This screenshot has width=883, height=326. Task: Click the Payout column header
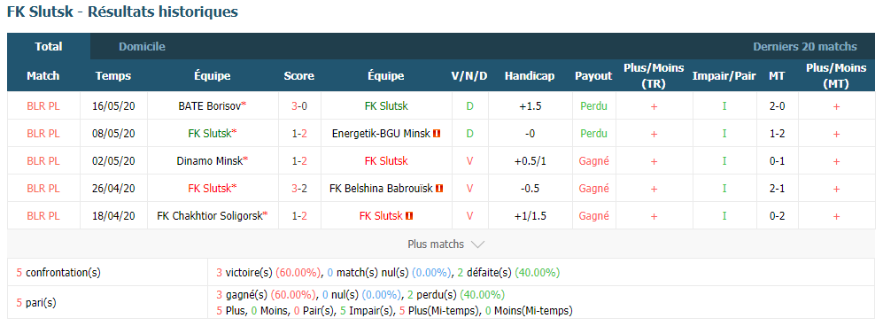click(593, 76)
